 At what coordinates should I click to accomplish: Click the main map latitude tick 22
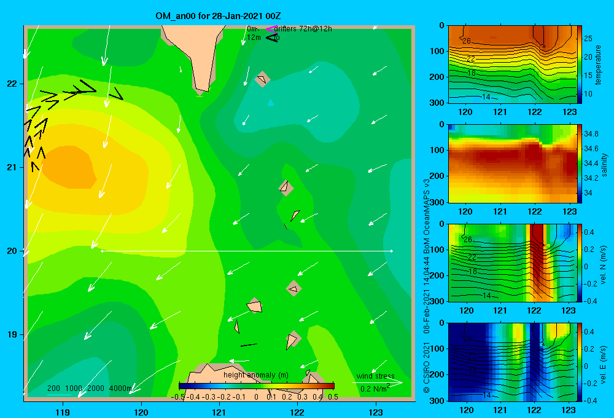12,84
